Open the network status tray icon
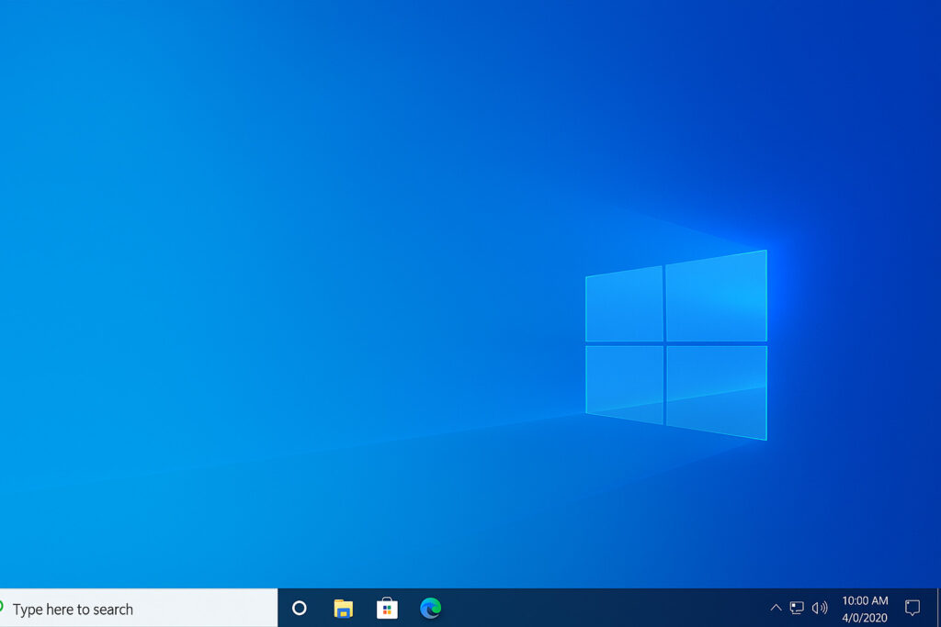Image resolution: width=941 pixels, height=627 pixels. coord(797,608)
